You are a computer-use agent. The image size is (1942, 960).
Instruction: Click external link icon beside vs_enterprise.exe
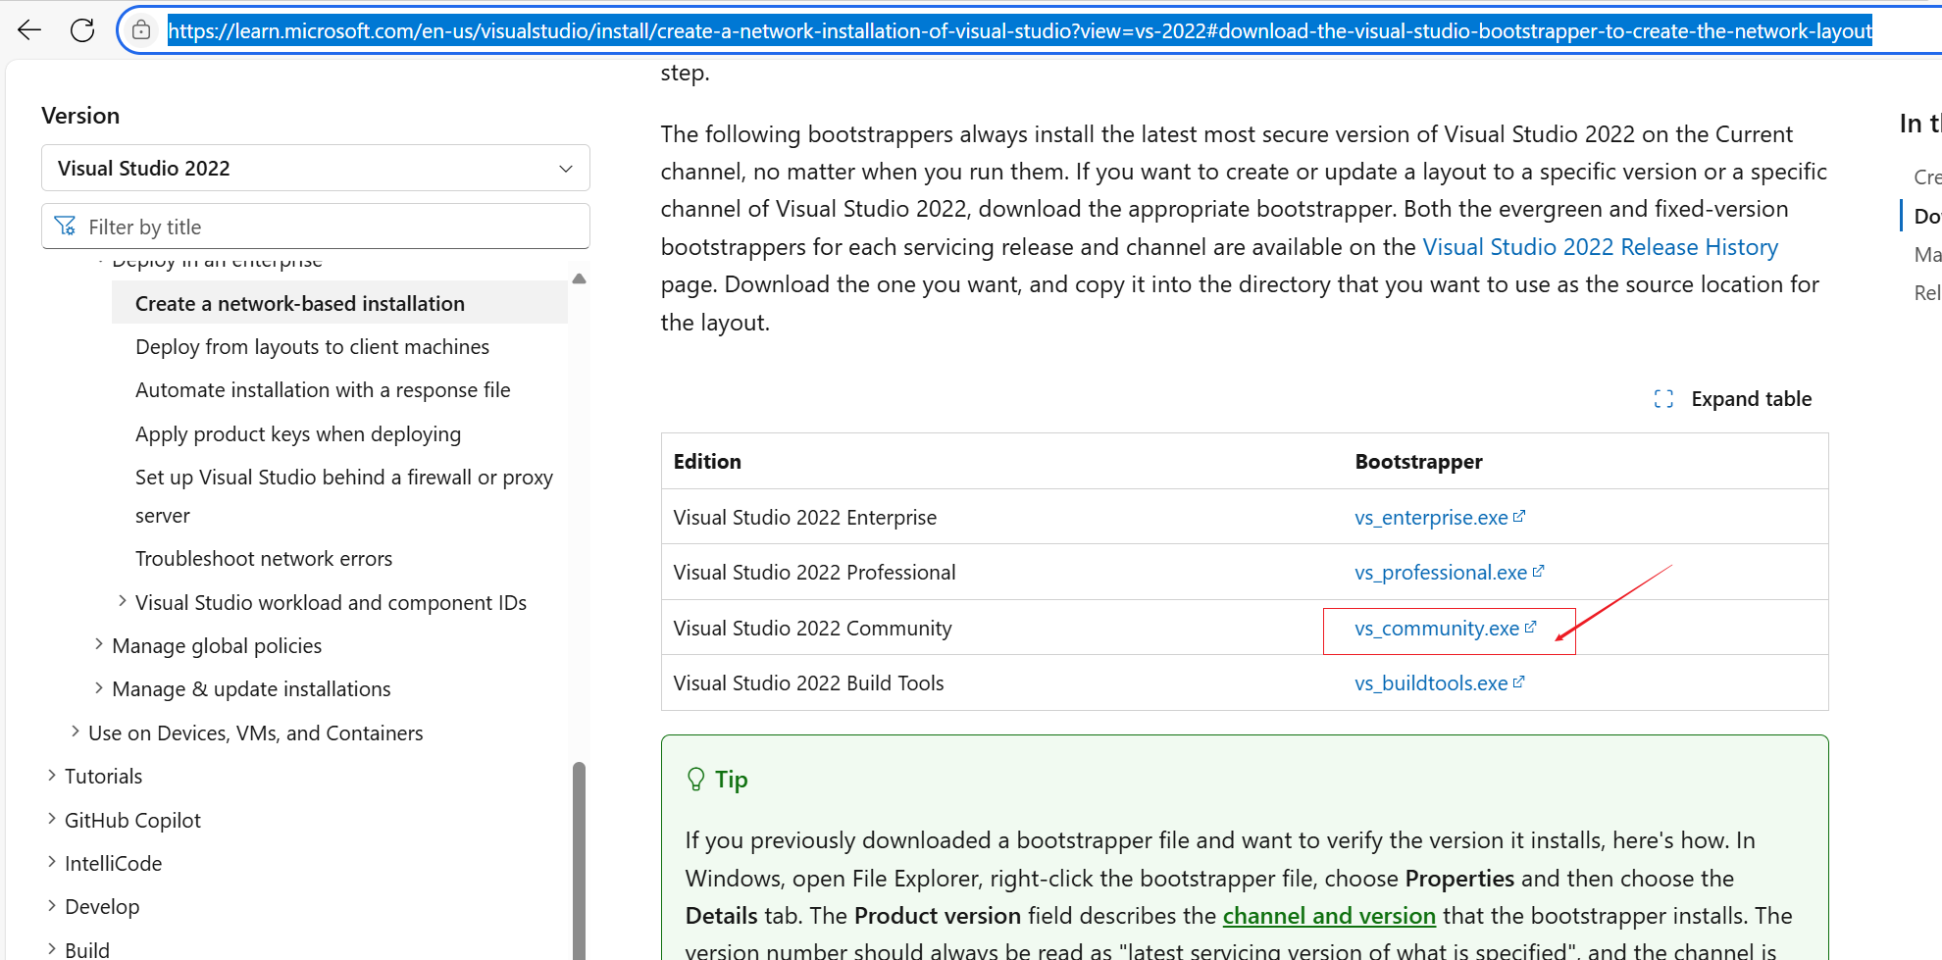[x=1519, y=516]
